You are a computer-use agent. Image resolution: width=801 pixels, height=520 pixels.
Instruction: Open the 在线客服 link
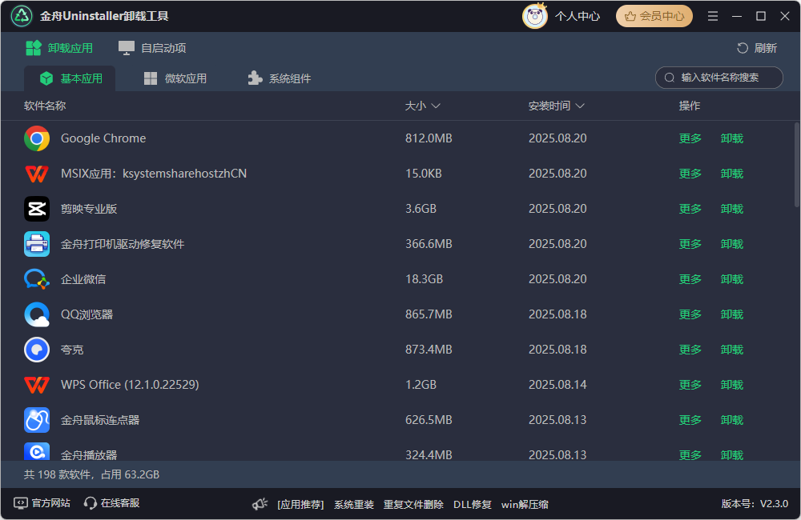pyautogui.click(x=111, y=503)
